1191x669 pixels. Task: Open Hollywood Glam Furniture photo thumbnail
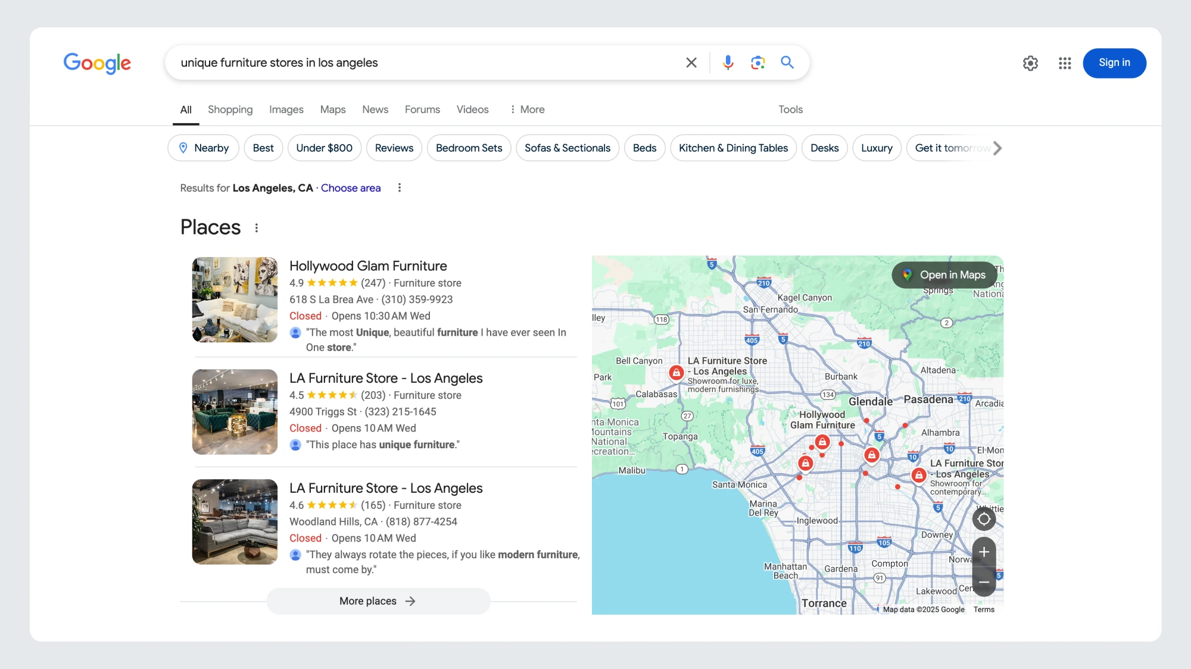[235, 299]
